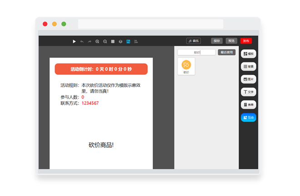Image resolution: width=300 pixels, height=196 pixels.
Task: Click the 最近使用 recently used button
Action: coord(227,52)
